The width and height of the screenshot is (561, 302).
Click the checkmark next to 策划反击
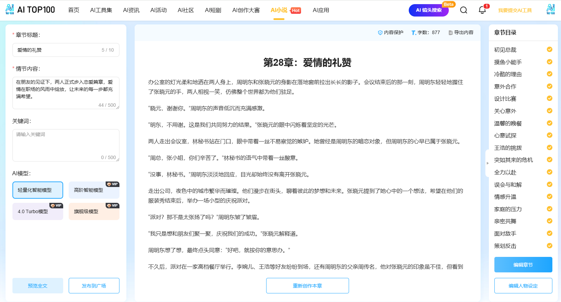(x=549, y=246)
